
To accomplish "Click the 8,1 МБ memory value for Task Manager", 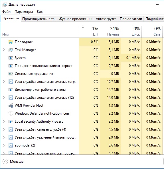I will point(114,50).
